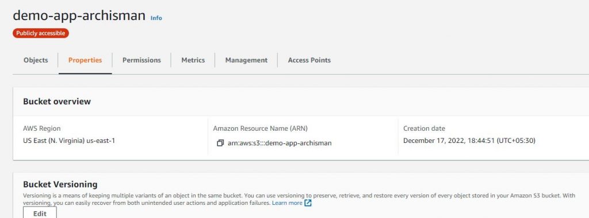Image resolution: width=589 pixels, height=218 pixels.
Task: Switch to the Access Points tab
Action: click(x=309, y=60)
